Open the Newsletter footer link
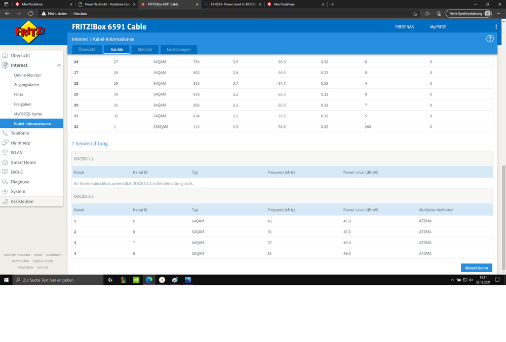Screen dimensions: 506x342 (25, 267)
